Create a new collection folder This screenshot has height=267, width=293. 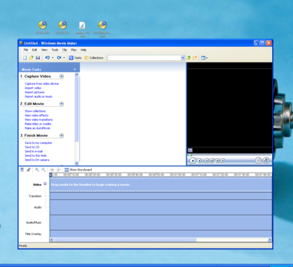point(195,58)
